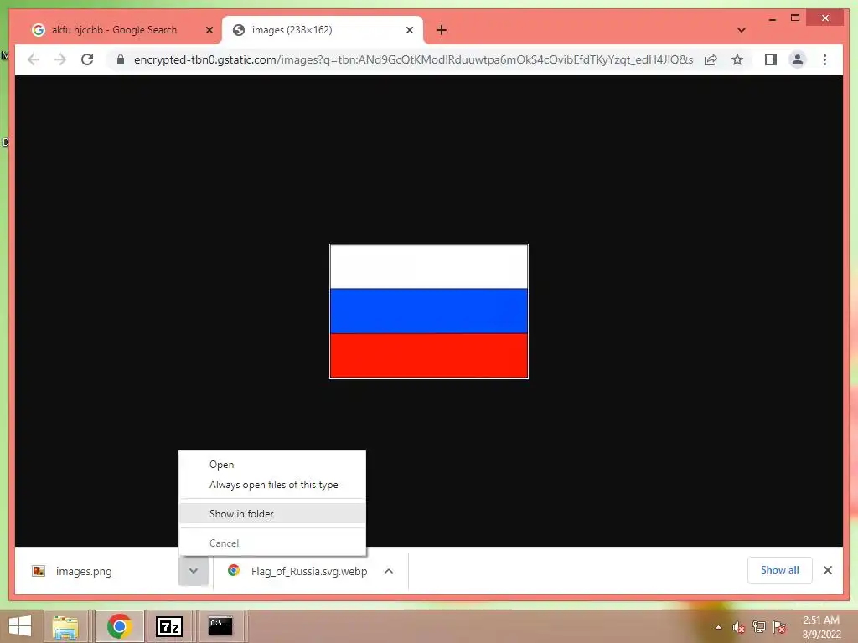Click the muted volume tray icon
The height and width of the screenshot is (643, 858).
739,627
